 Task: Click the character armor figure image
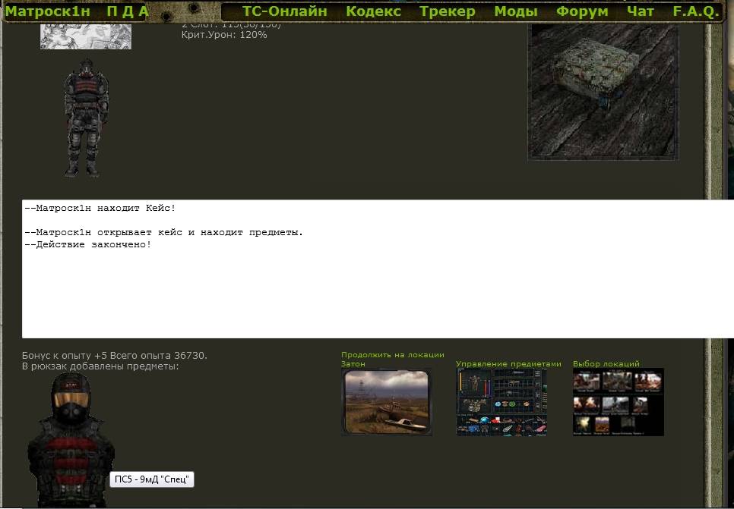(x=86, y=118)
